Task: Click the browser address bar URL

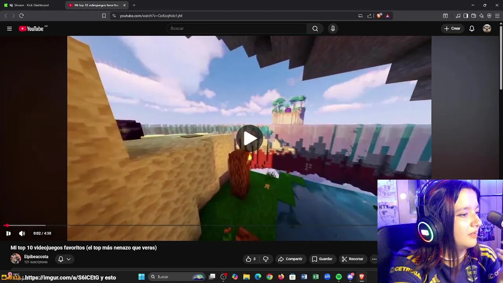Action: (151, 16)
